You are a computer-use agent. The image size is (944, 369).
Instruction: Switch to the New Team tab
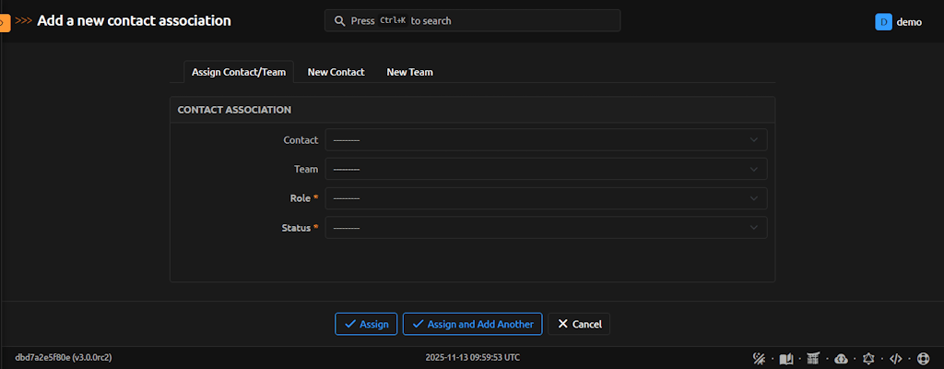(x=409, y=72)
